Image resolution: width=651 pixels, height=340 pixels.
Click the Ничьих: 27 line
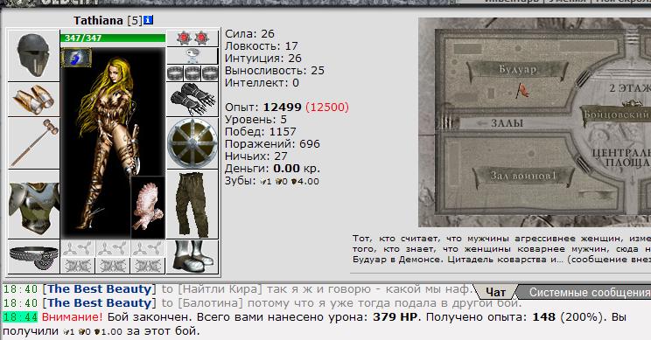coord(255,156)
